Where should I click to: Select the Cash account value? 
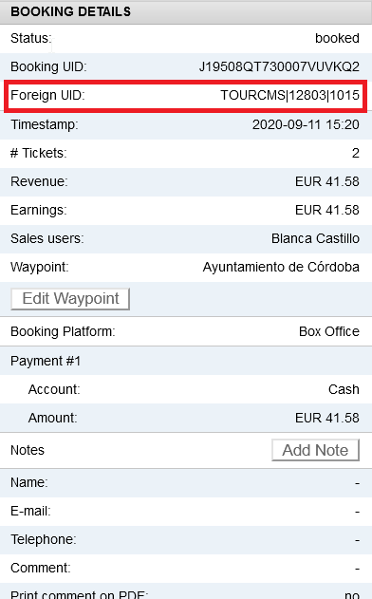point(344,389)
